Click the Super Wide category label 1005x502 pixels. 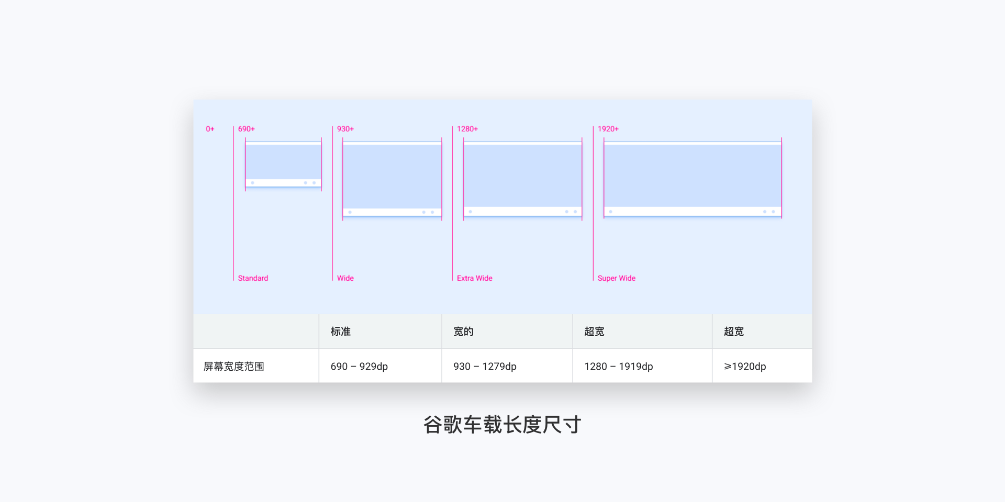click(617, 278)
